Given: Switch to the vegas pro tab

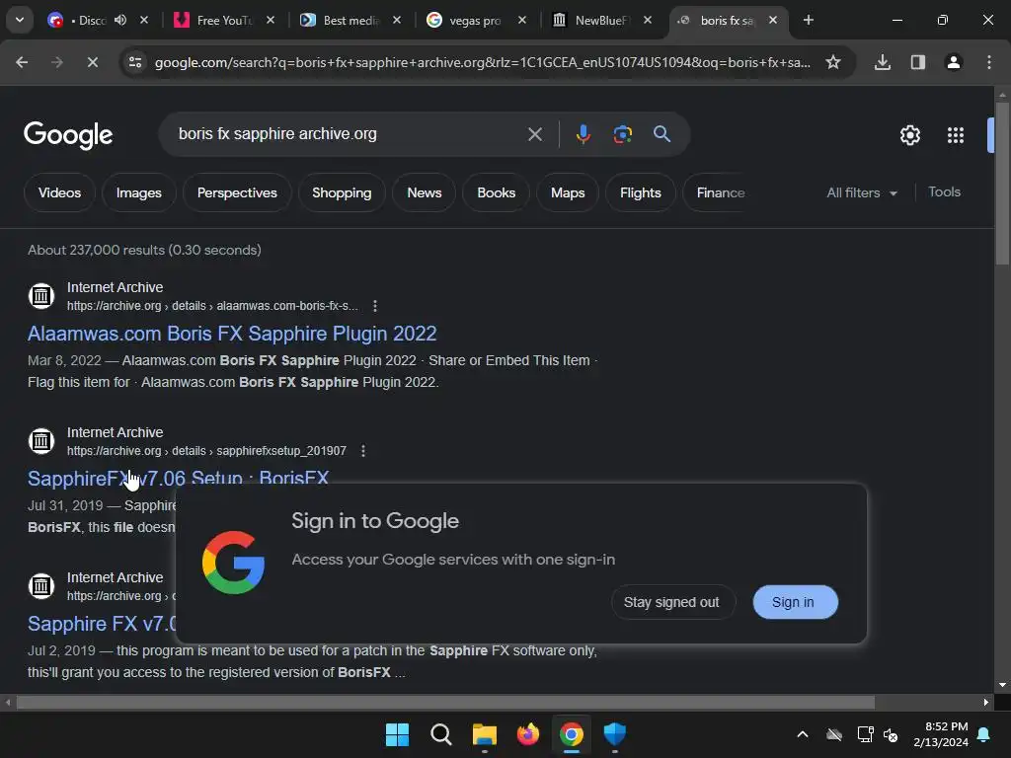Looking at the screenshot, I should tap(474, 20).
